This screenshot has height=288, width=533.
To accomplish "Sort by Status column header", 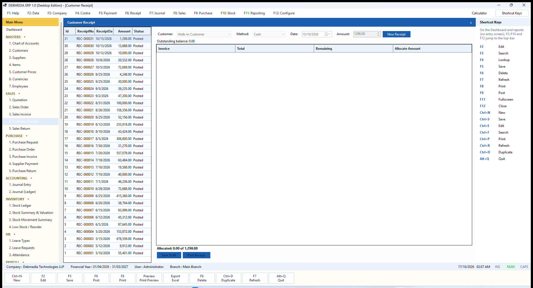I will point(142,31).
